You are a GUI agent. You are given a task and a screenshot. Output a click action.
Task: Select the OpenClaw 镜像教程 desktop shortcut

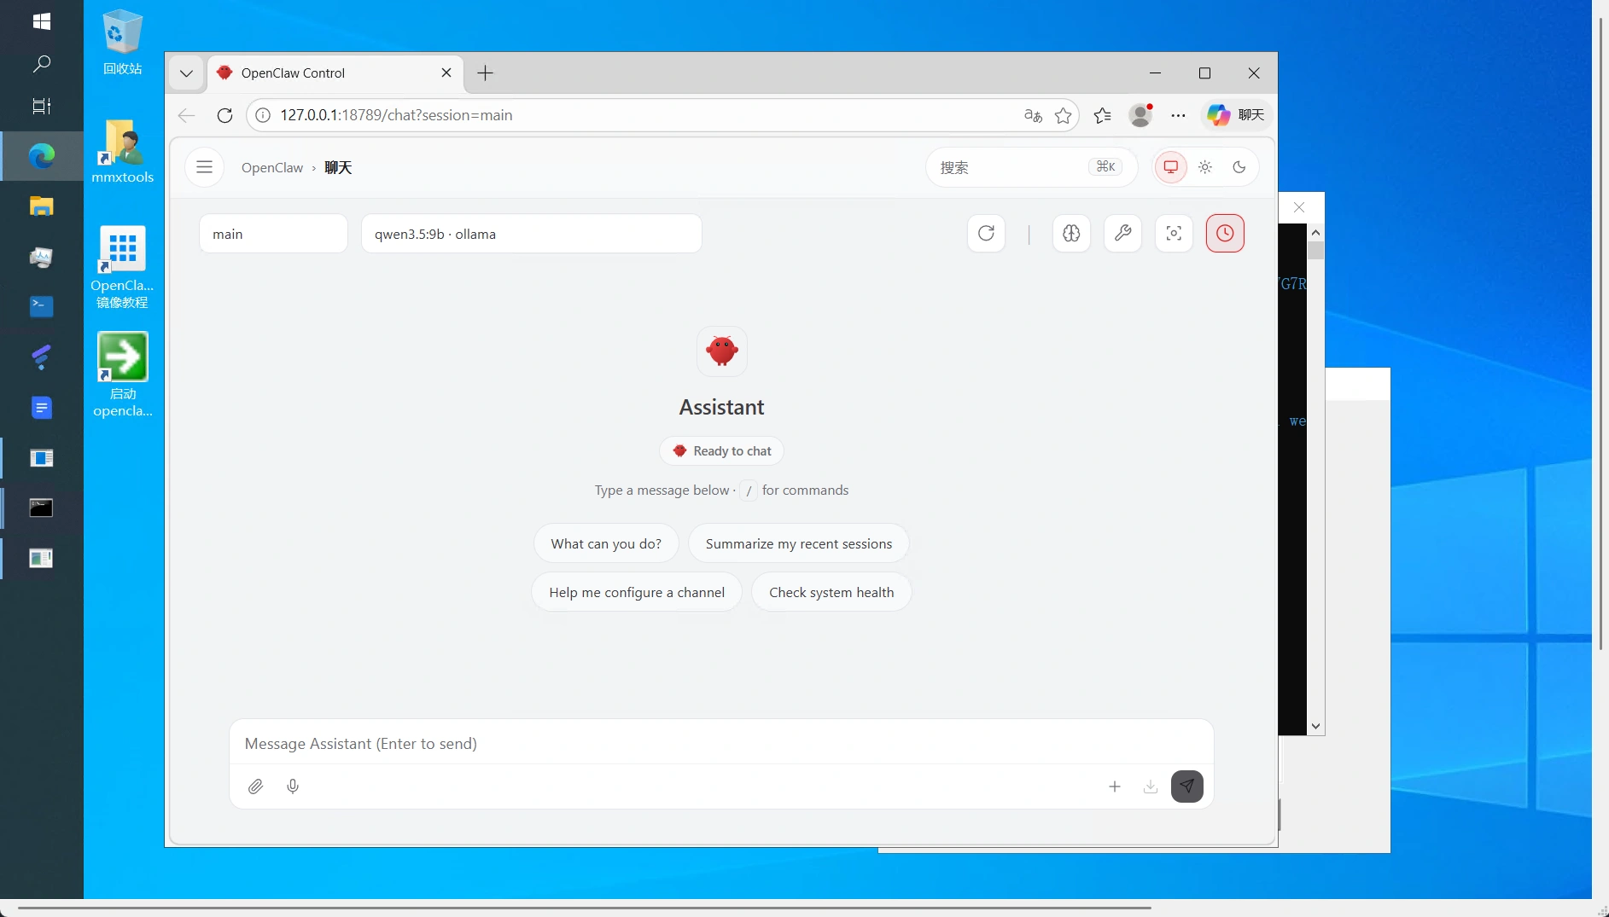point(122,267)
